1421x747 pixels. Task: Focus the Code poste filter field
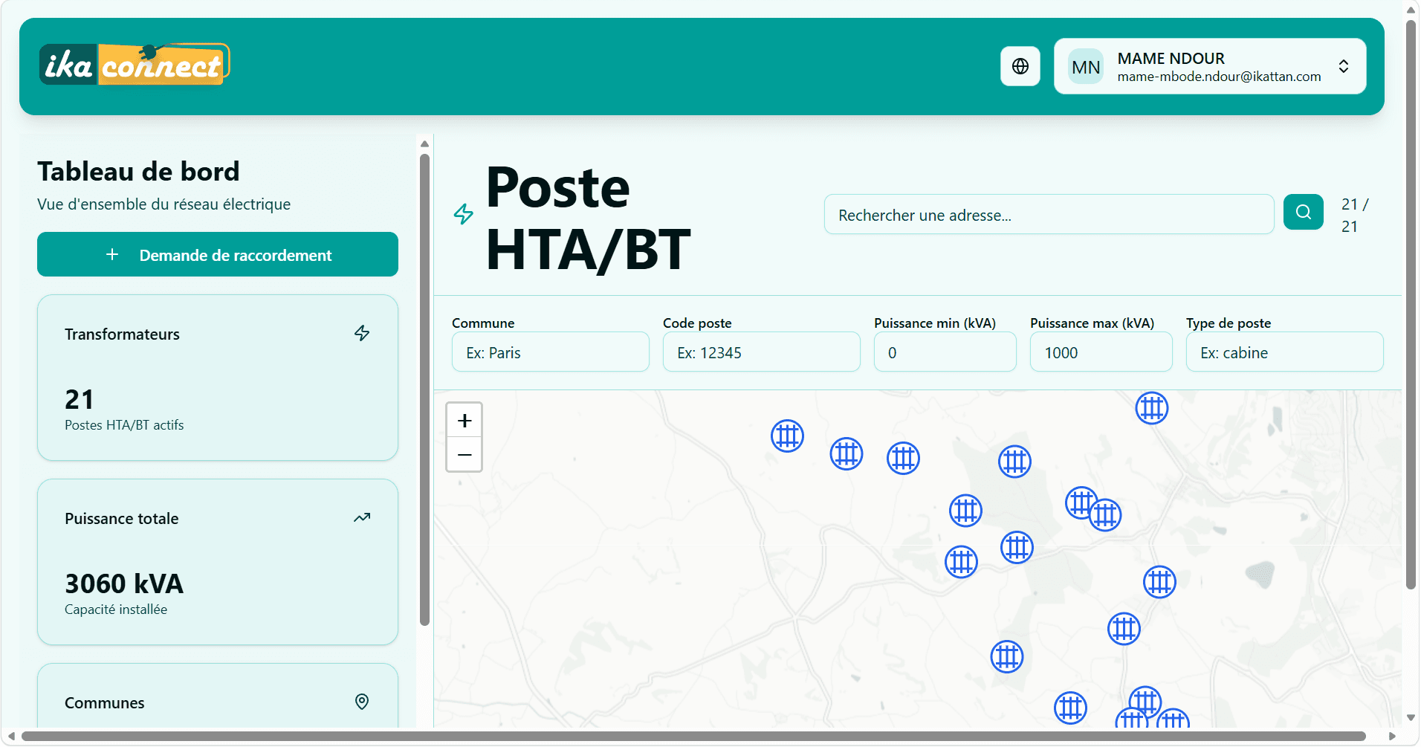[762, 352]
